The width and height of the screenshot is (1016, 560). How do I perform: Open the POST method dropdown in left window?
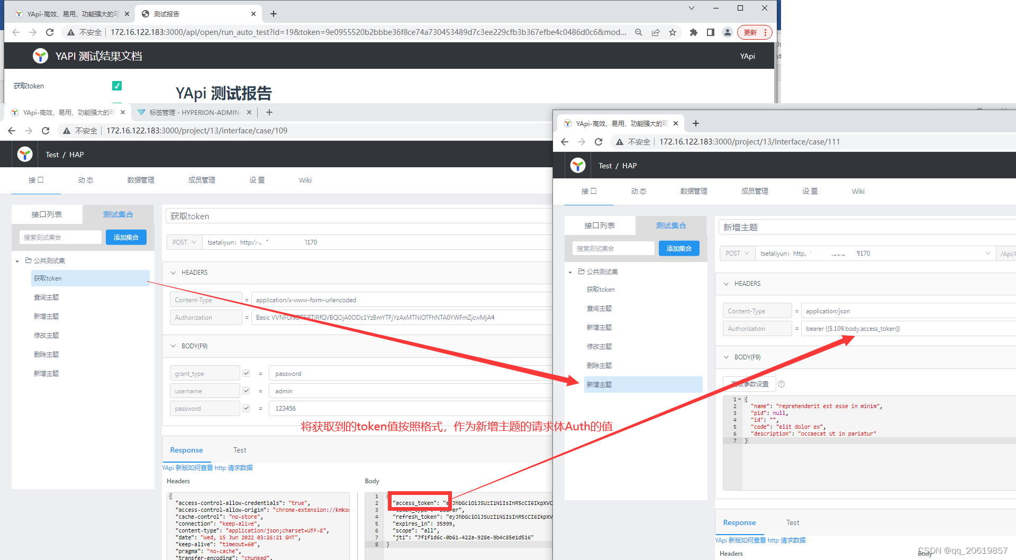[184, 242]
